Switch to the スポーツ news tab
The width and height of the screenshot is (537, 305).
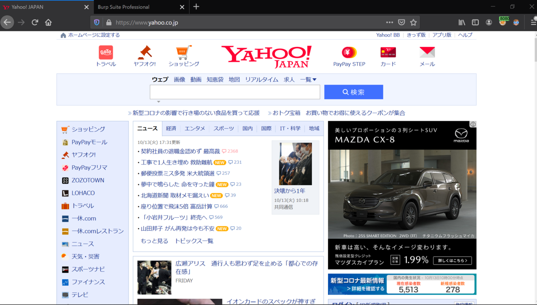pyautogui.click(x=224, y=128)
